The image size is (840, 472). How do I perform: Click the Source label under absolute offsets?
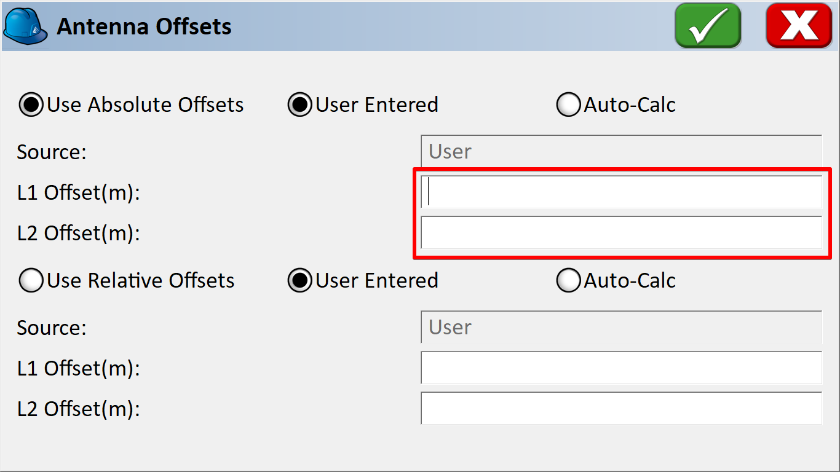(x=52, y=152)
